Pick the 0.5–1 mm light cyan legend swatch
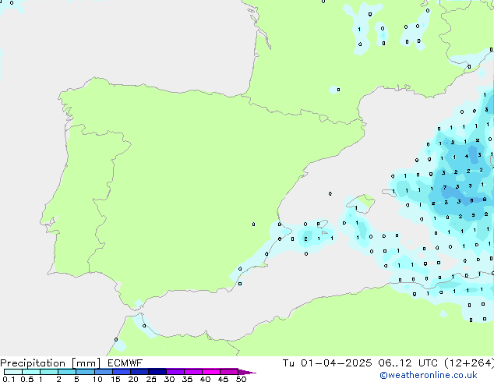 coord(31,372)
